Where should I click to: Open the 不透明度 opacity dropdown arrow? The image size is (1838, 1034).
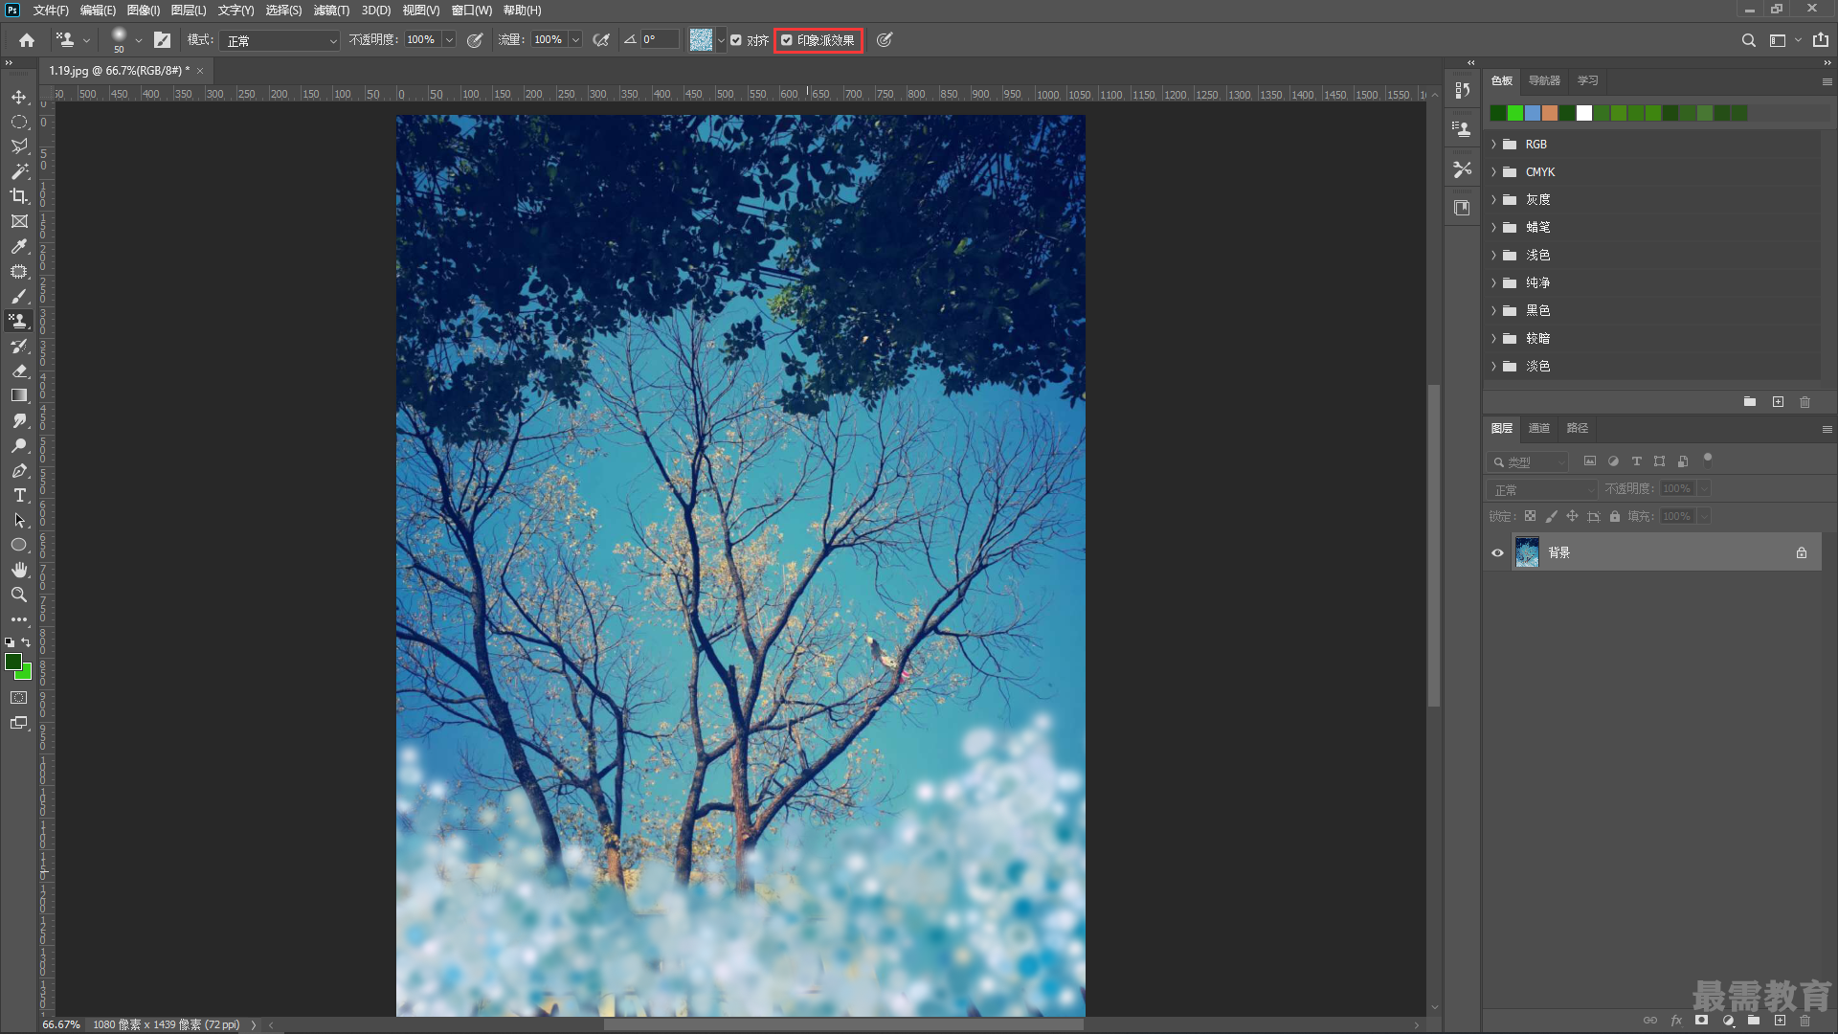449,40
